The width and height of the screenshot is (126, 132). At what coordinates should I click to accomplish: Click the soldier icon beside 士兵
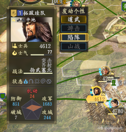point(15,46)
